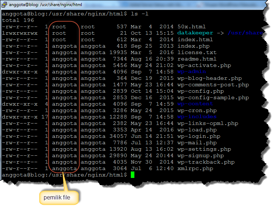The image size is (277, 208).
Task: Click the 'ls -l' command text
Action: pos(139,14)
